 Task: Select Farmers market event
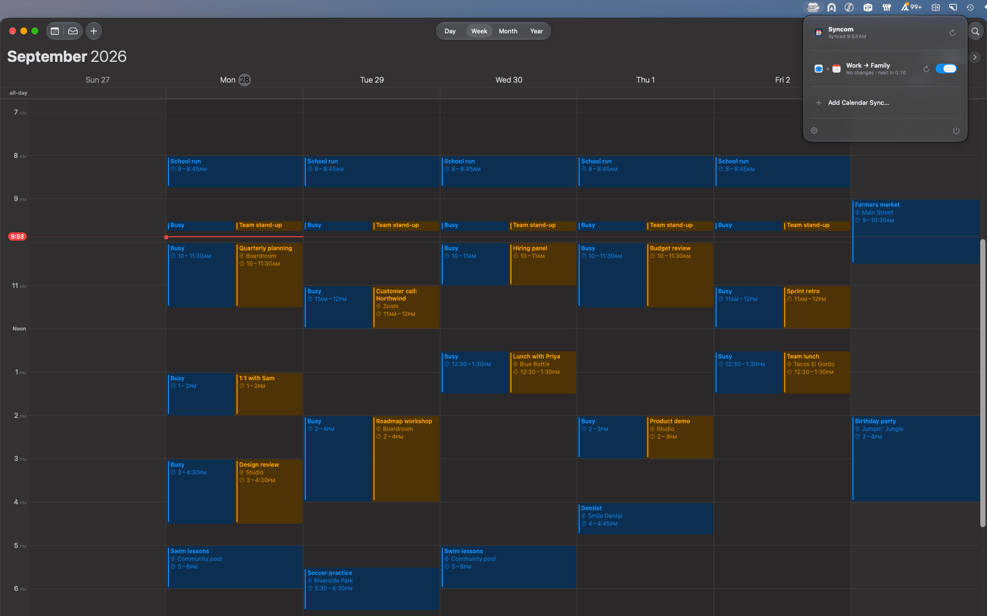(x=916, y=231)
